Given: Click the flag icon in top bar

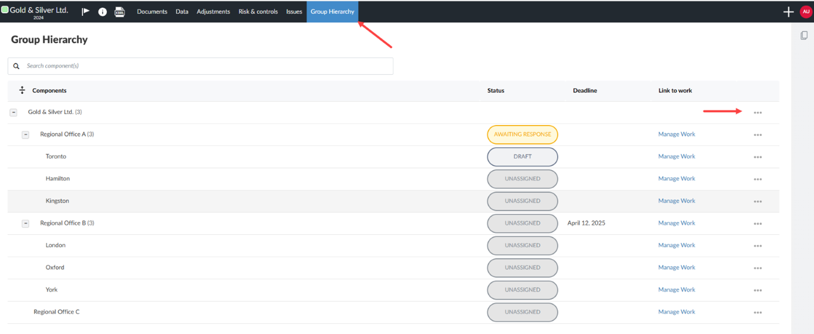Looking at the screenshot, I should tap(86, 11).
